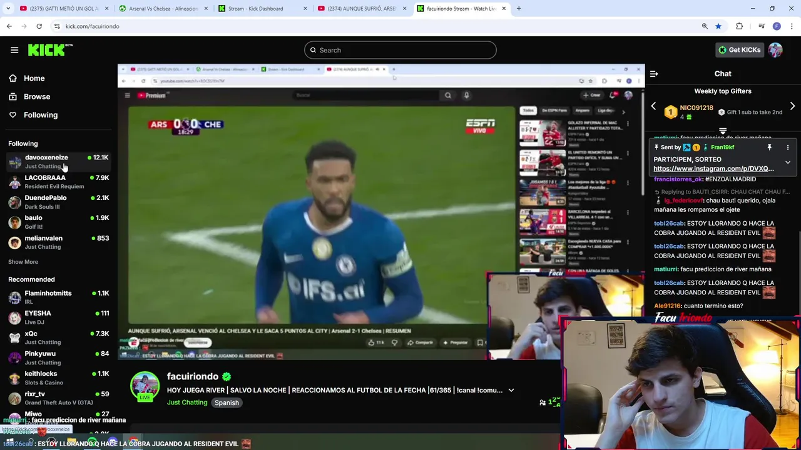Switch to Stream - Kick Dashboard tab
The width and height of the screenshot is (801, 450).
tap(262, 9)
